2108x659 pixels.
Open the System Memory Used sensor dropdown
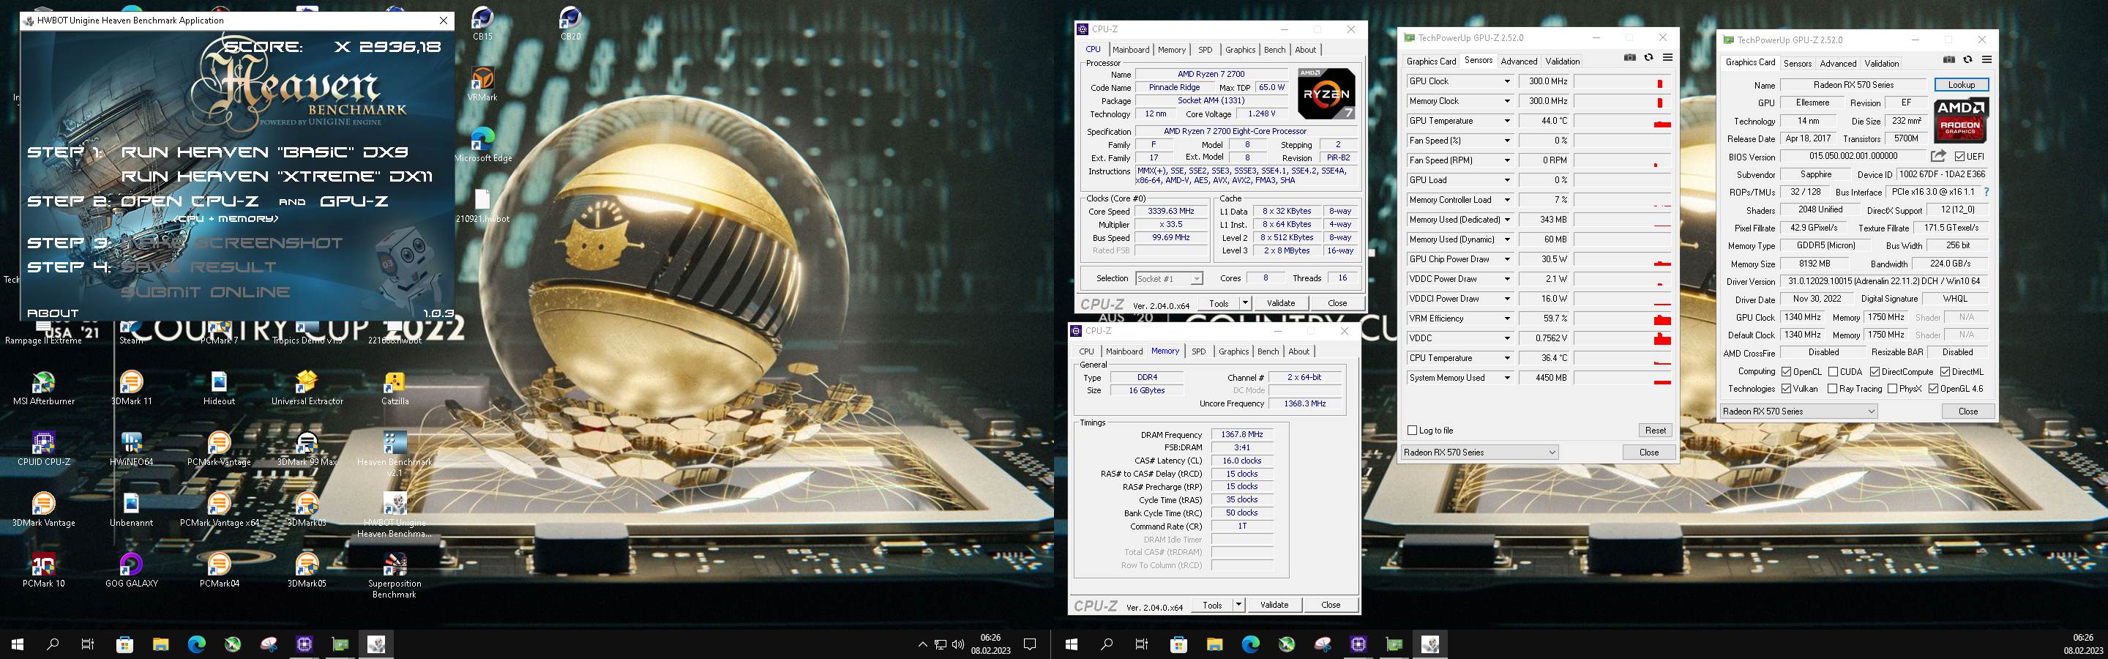click(1506, 377)
